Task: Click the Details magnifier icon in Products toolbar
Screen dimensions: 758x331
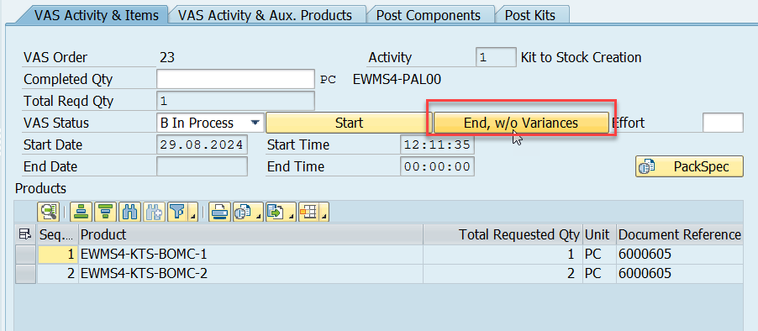Action: (49, 212)
